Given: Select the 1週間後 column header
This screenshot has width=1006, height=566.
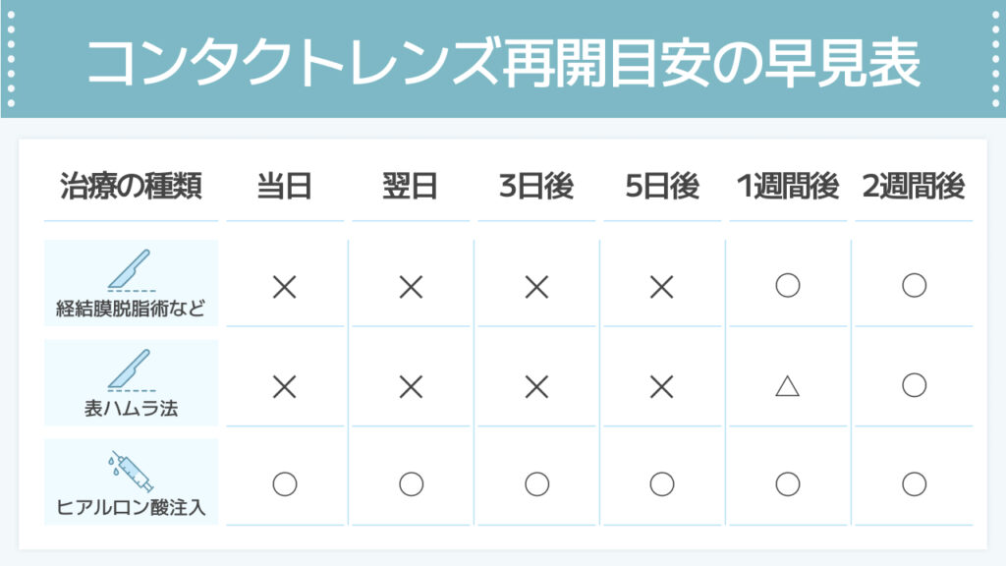Looking at the screenshot, I should click(787, 186).
